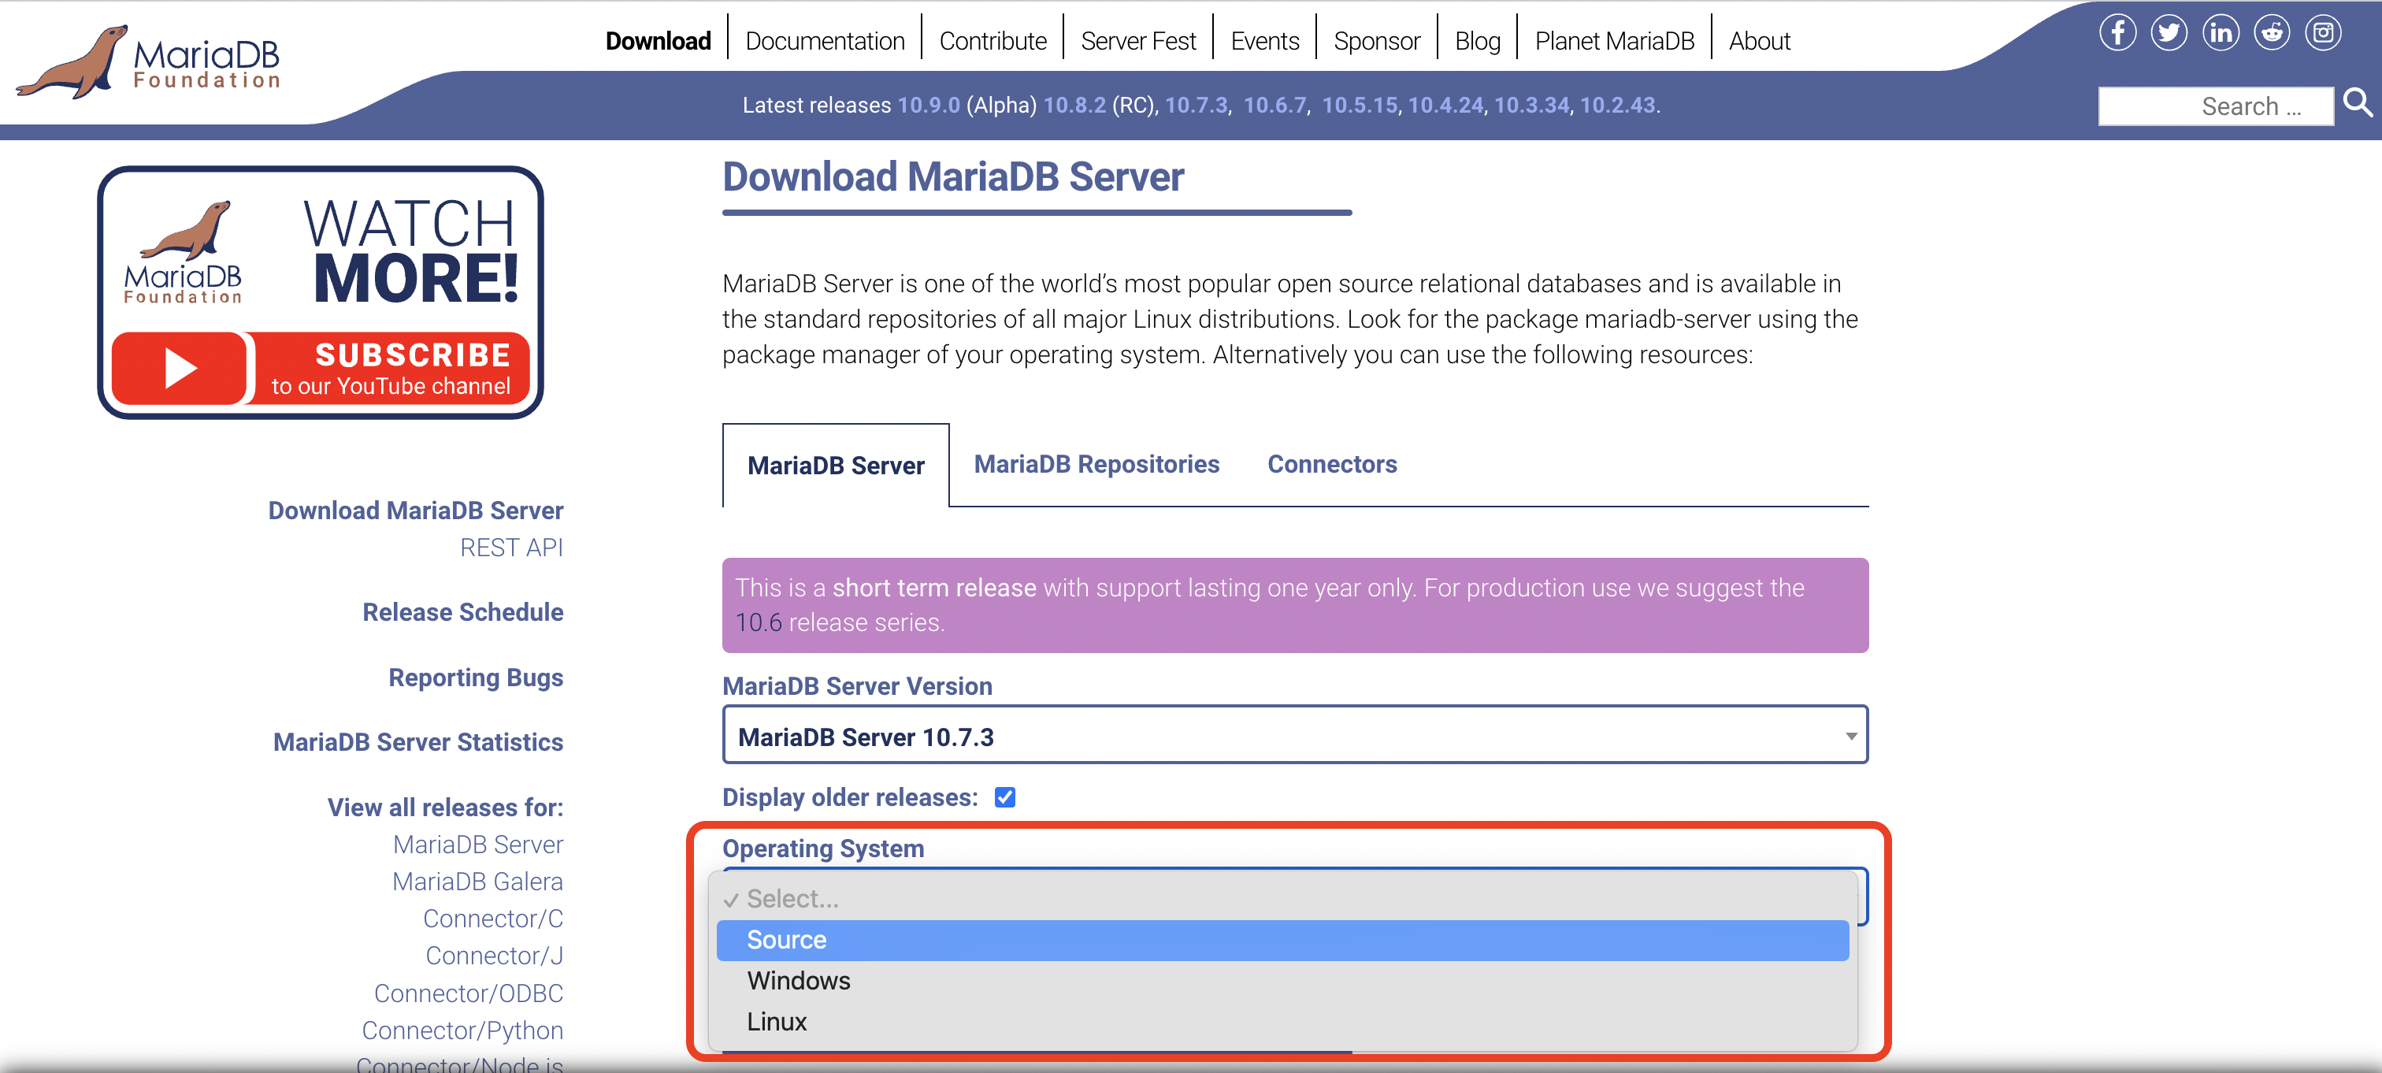Switch to MariaDB Repositories tab

(1096, 464)
